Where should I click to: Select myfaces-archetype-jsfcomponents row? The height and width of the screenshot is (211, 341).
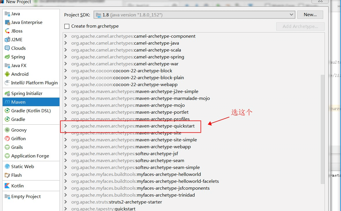pos(192,188)
